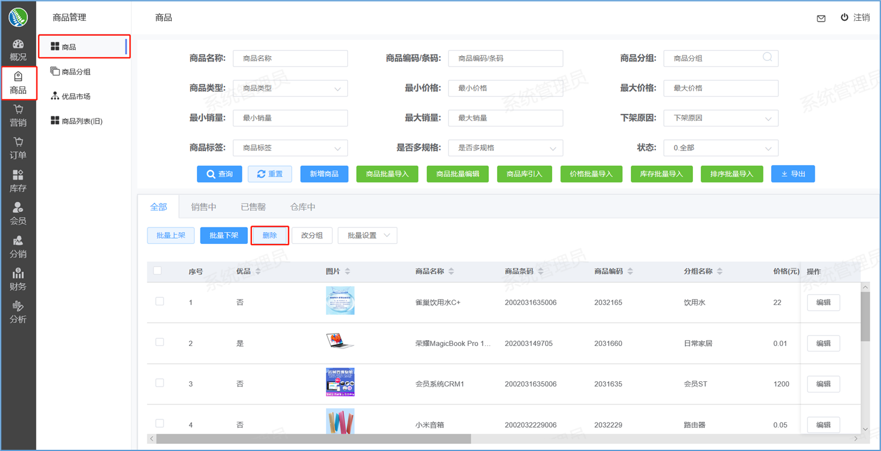Expand the 商品类型 dropdown
Screen dimensions: 881x451
coord(290,88)
